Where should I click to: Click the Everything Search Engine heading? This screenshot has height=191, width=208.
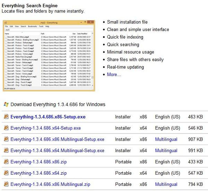pyautogui.click(x=29, y=6)
